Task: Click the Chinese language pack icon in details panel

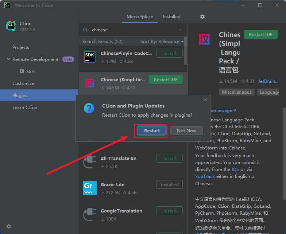Action: [x=204, y=39]
